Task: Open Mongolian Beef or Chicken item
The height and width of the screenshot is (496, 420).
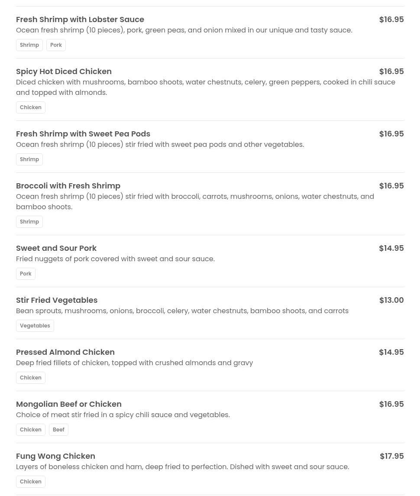Action: pos(69,404)
